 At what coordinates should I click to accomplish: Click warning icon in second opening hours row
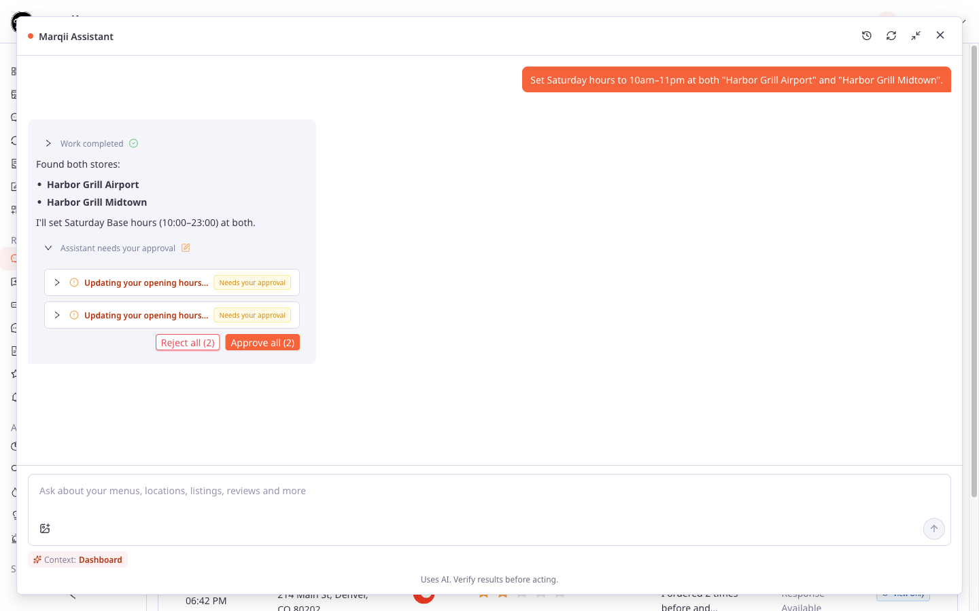click(x=74, y=315)
